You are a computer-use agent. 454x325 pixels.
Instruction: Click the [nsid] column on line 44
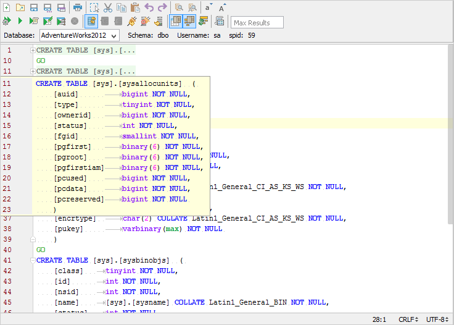(66, 292)
